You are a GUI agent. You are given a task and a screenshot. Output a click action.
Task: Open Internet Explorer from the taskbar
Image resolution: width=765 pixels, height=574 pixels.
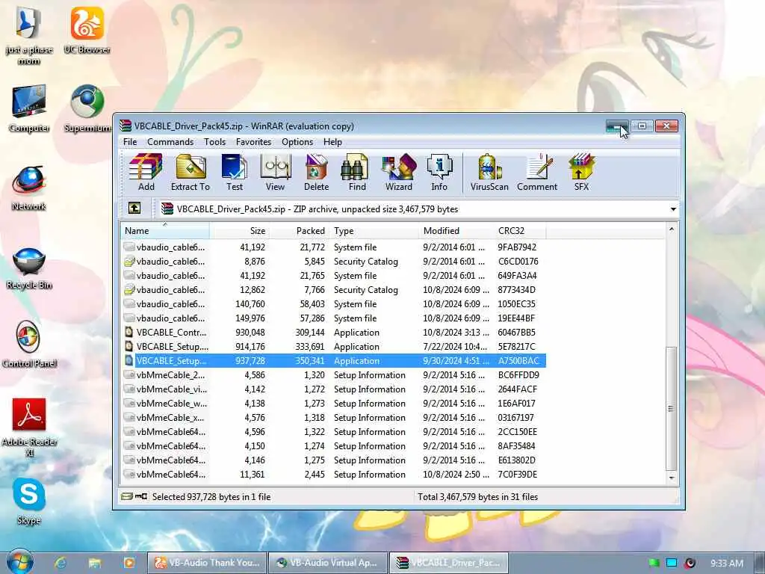(61, 563)
